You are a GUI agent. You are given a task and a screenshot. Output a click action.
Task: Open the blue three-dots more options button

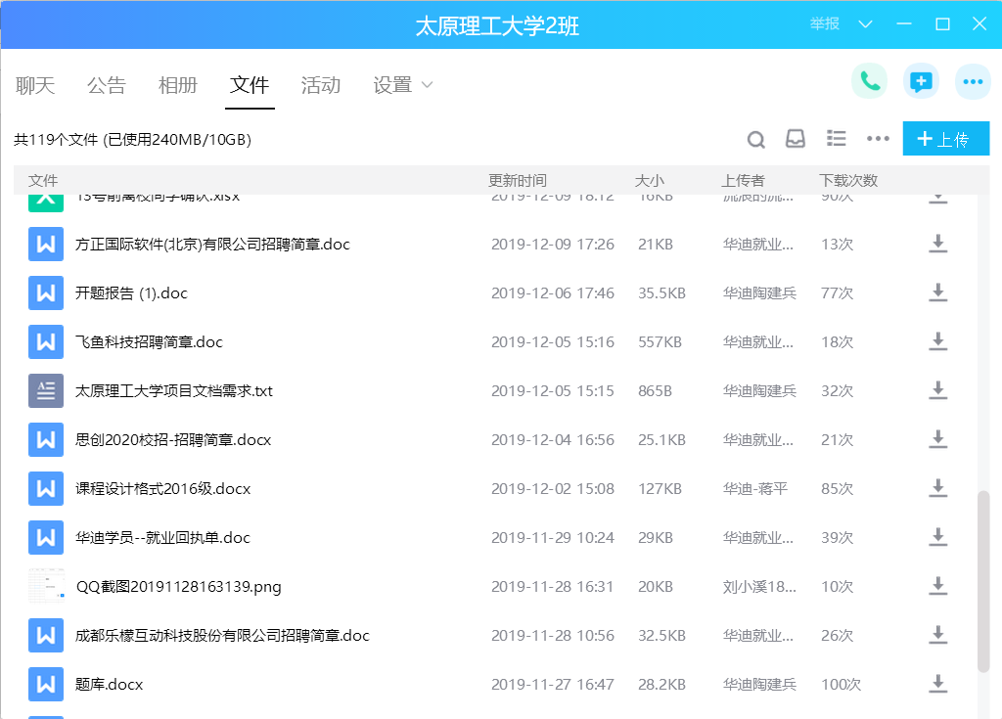972,82
